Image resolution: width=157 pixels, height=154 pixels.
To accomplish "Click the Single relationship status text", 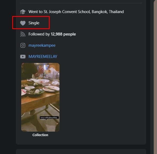I will click(x=34, y=23).
